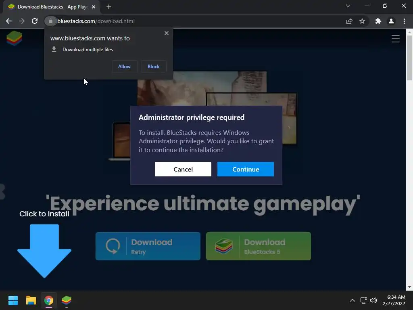The width and height of the screenshot is (413, 310).
Task: Click the Download Retry button
Action: [x=148, y=246]
